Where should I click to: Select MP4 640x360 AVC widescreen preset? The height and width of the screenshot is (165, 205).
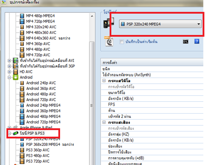pos(48,38)
